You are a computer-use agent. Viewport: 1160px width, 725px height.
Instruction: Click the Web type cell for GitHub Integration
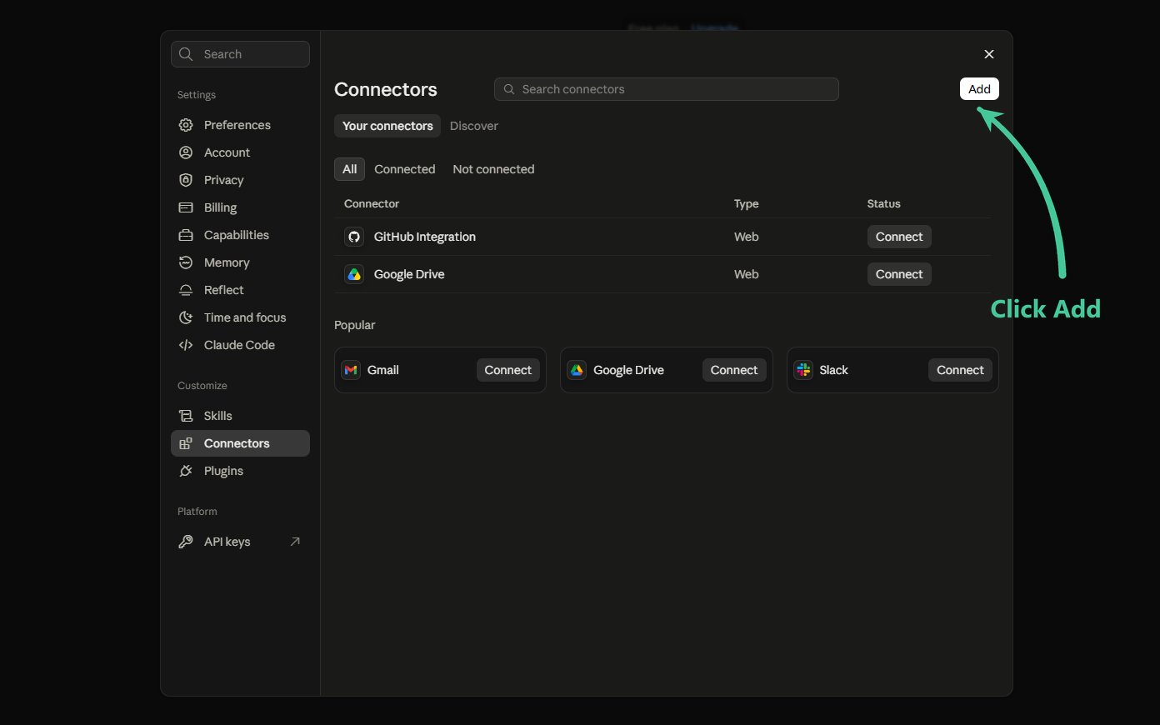(x=746, y=237)
